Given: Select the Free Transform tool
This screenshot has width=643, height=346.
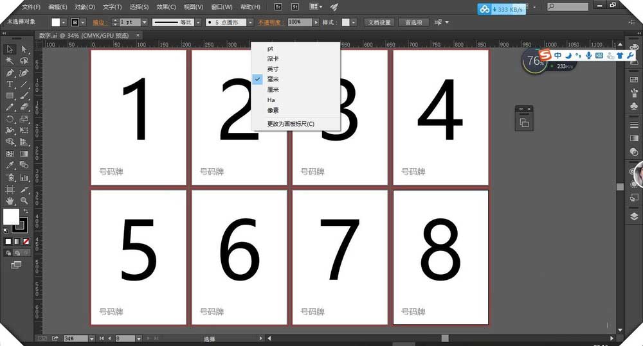Looking at the screenshot, I should (x=24, y=130).
